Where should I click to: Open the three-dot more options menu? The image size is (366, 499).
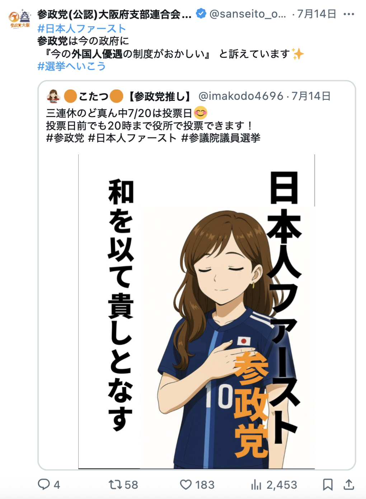click(x=348, y=14)
